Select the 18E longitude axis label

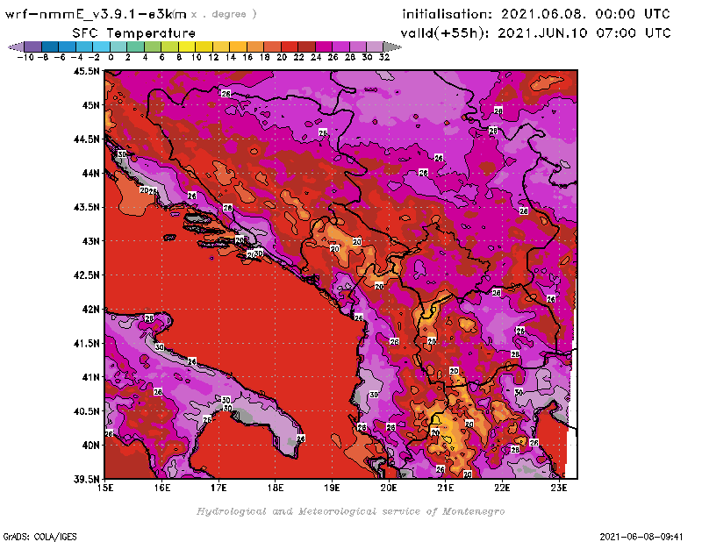pyautogui.click(x=276, y=488)
